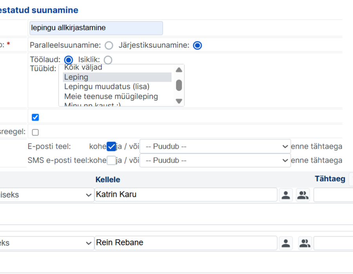
Task: Open the SMS e-posti teel Puudub dropdown
Action: (x=215, y=160)
